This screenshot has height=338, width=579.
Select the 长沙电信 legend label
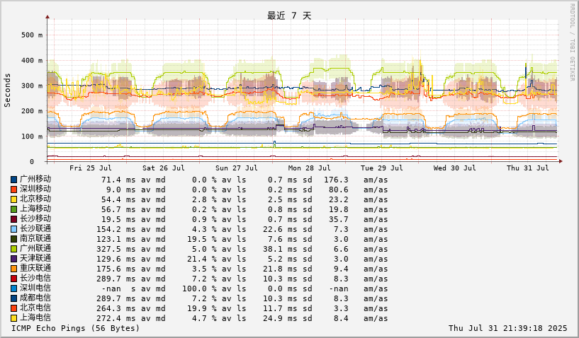(x=35, y=279)
